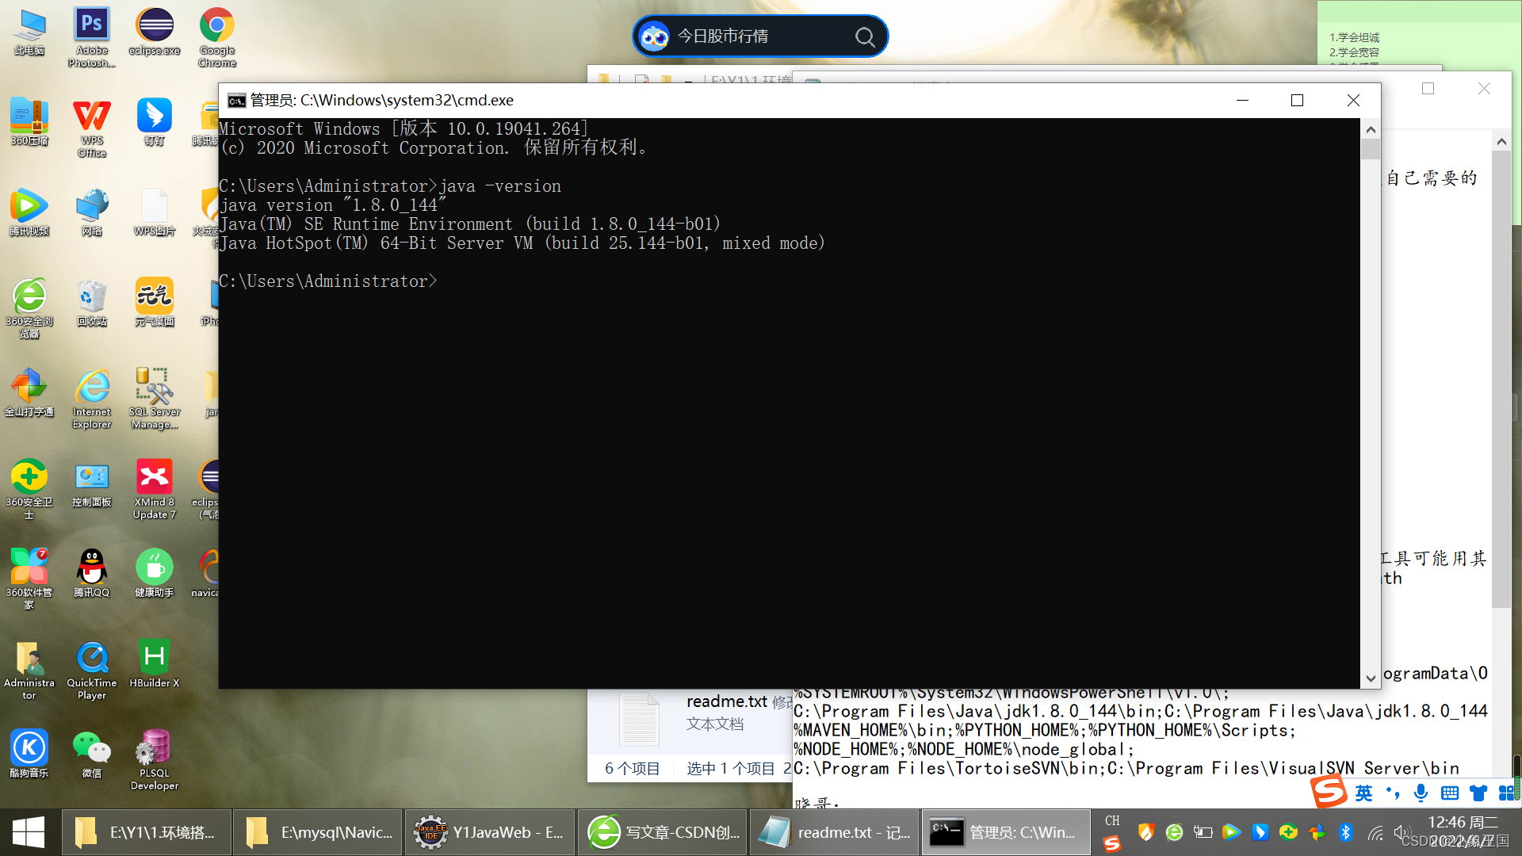Open the Sogou soft keyboard icon
Screen dimensions: 1522x856
tap(1449, 793)
